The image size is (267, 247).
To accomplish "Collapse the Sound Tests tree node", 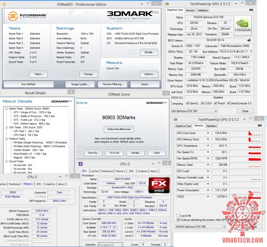I will (6, 161).
